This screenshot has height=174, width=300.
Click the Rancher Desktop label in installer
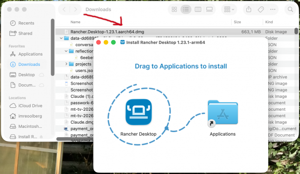(138, 134)
